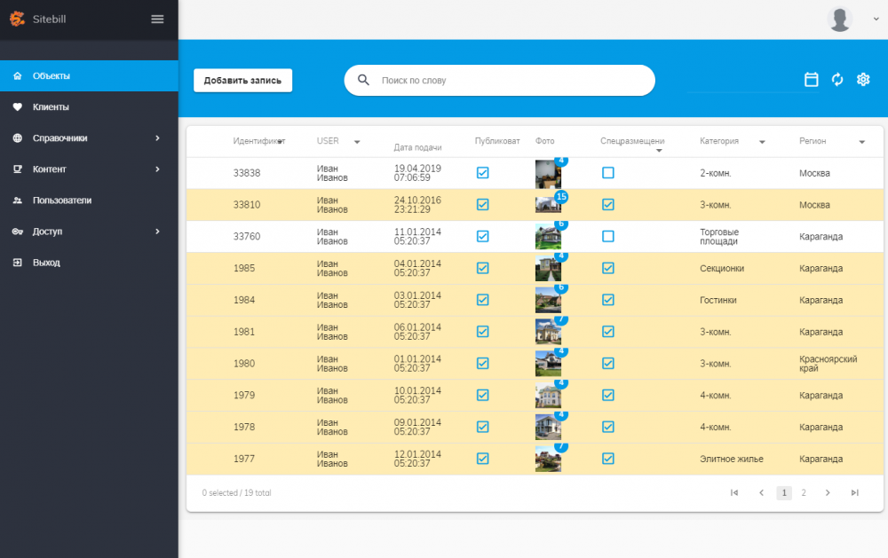Open photo thumbnail for record 33838

(548, 174)
